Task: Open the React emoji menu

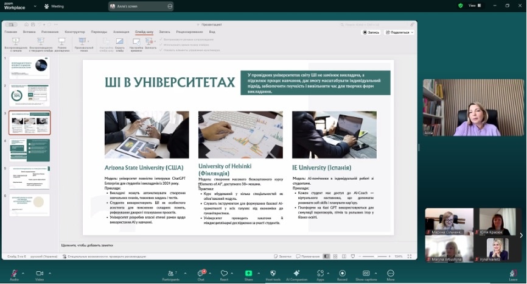Action: (x=224, y=273)
